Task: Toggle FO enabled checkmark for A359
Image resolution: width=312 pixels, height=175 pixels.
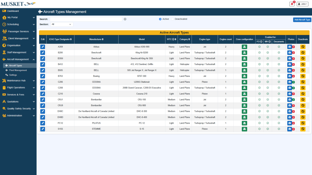Action: tap(259, 47)
